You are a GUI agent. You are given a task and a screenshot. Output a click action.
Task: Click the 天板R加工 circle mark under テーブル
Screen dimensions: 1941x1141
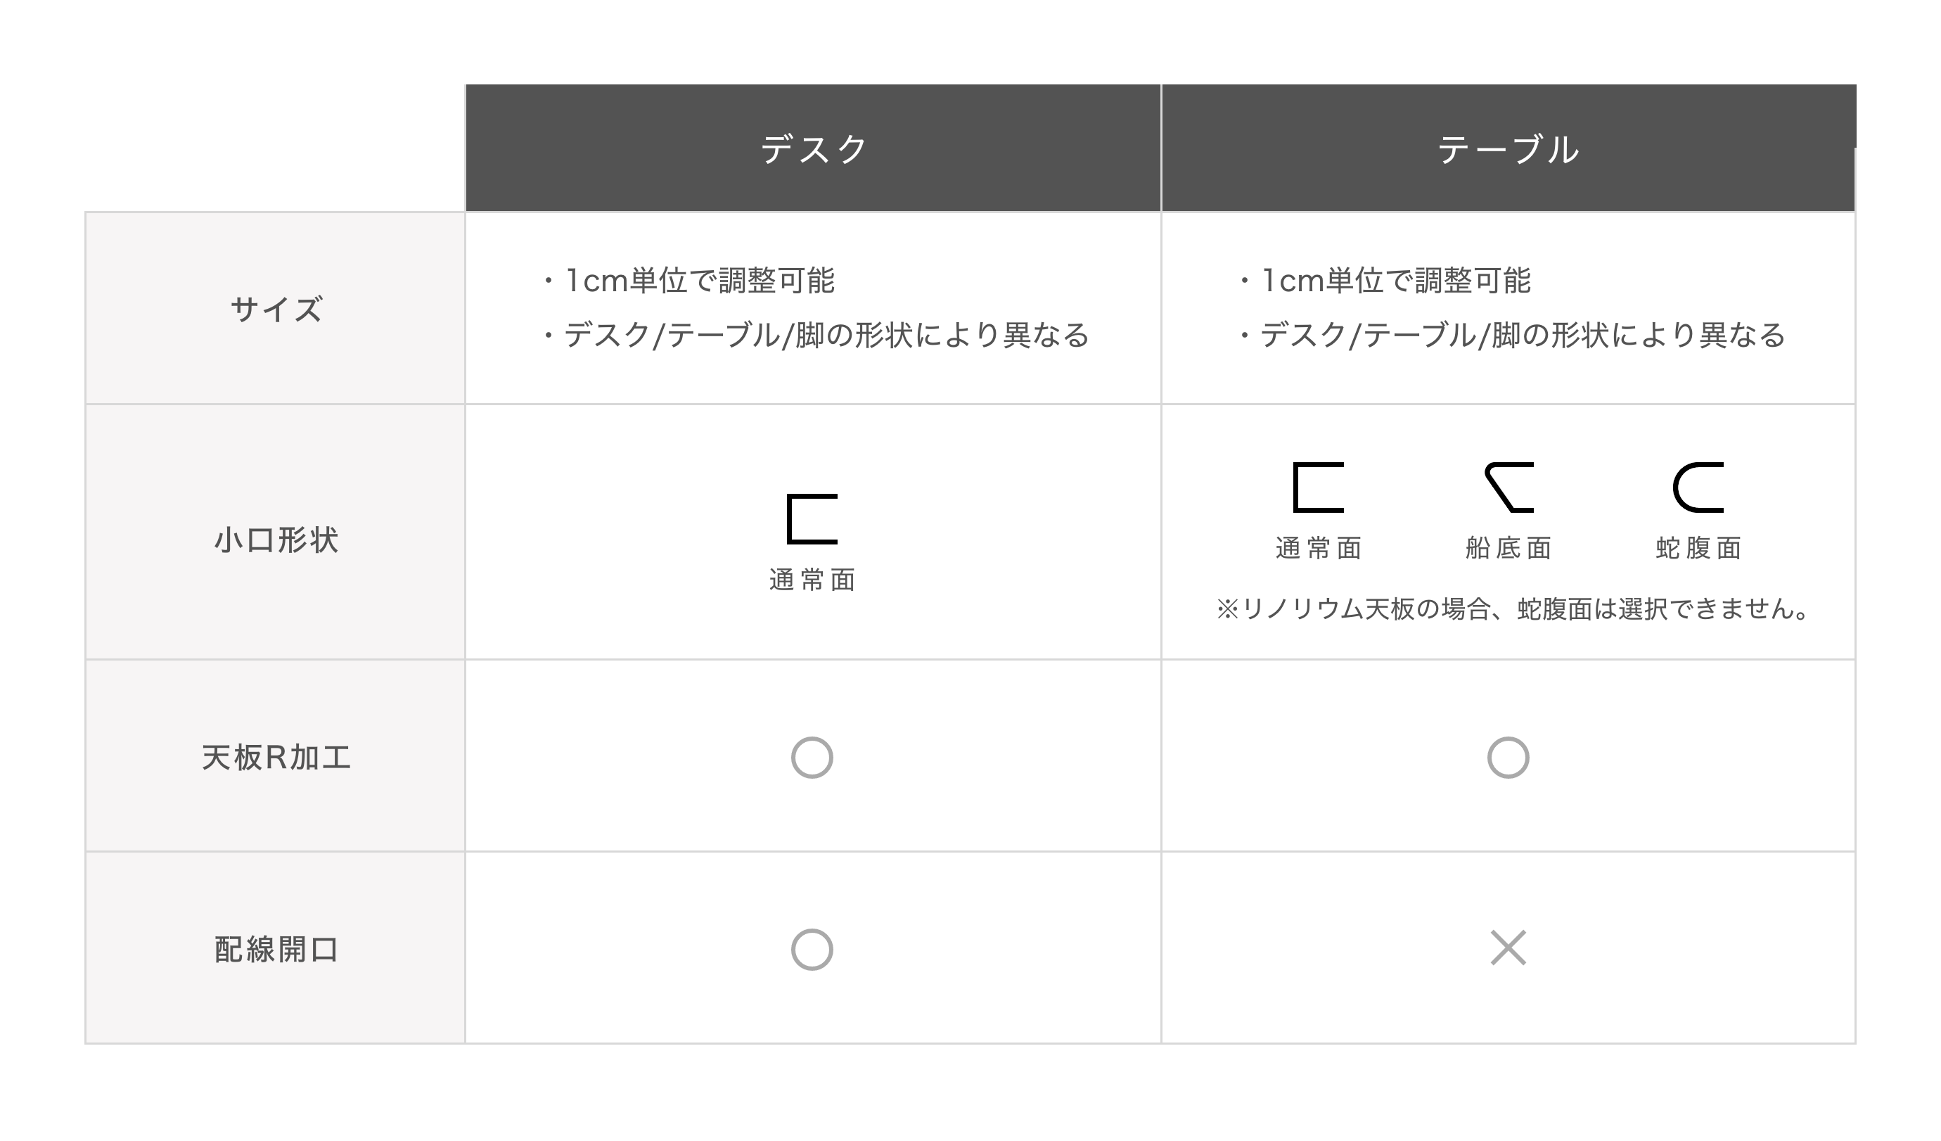1507,758
